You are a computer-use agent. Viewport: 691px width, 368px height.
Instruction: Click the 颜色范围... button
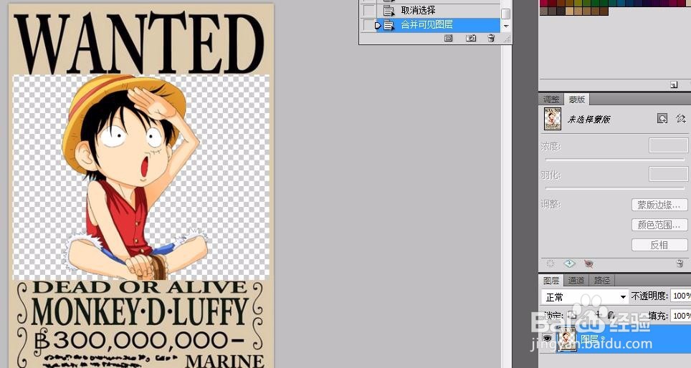(x=659, y=225)
